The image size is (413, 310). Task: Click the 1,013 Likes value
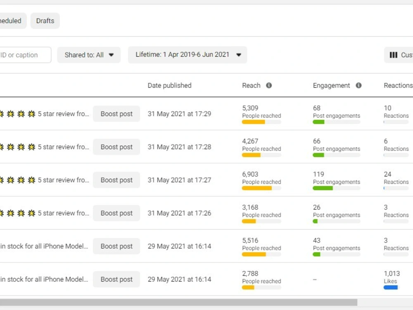[x=392, y=274]
